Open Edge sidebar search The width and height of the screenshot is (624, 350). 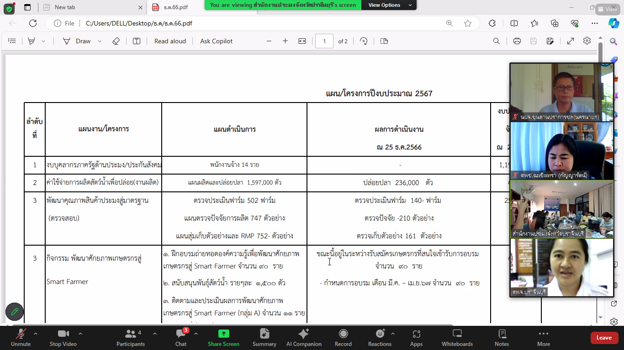point(613,41)
